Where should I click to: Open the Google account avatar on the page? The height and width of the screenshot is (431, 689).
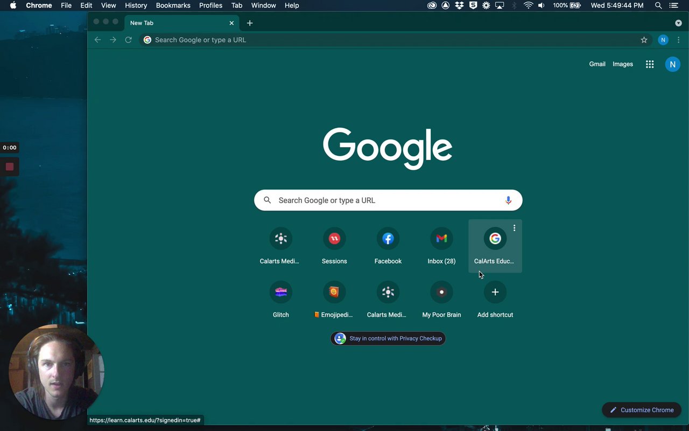672,64
